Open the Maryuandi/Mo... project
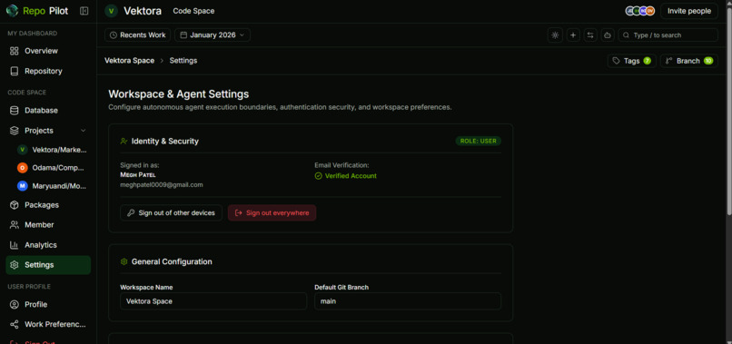Image resolution: width=732 pixels, height=344 pixels. (x=53, y=186)
